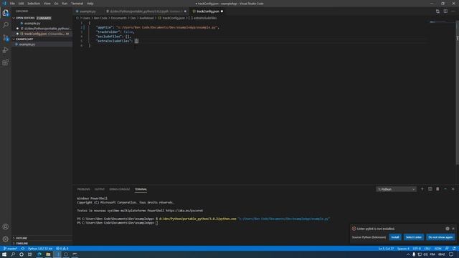Open Microsoft Edge from the taskbar

[39, 254]
